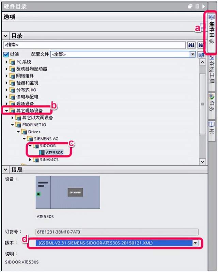Toggle the 过滤 filter checkbox
Screen dimensions: 218x272
point(6,54)
